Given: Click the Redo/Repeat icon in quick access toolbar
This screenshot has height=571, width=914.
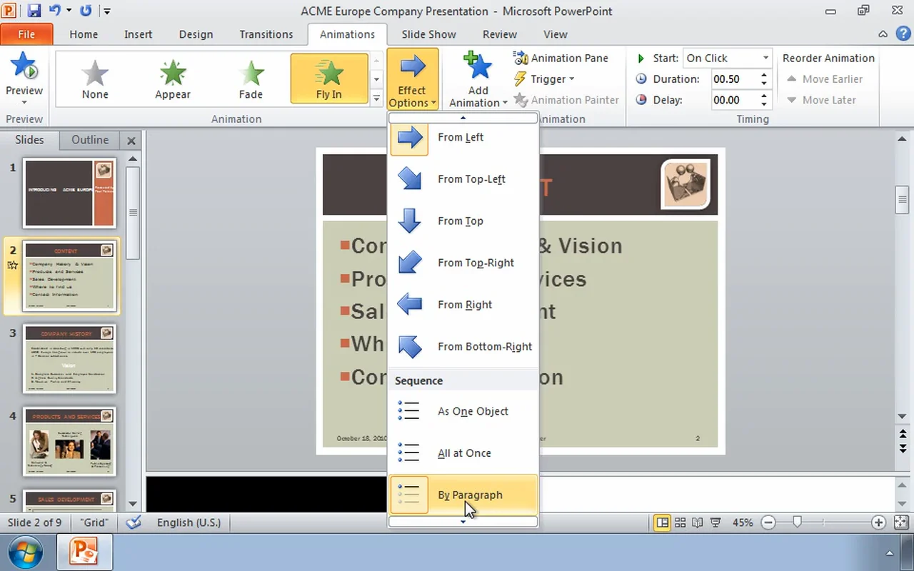Looking at the screenshot, I should pos(86,11).
